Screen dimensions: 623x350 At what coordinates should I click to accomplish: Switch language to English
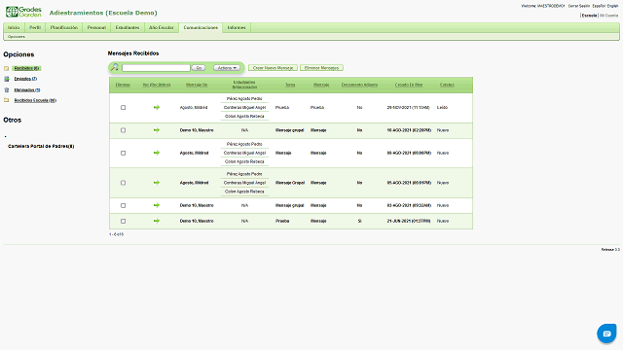(612, 6)
